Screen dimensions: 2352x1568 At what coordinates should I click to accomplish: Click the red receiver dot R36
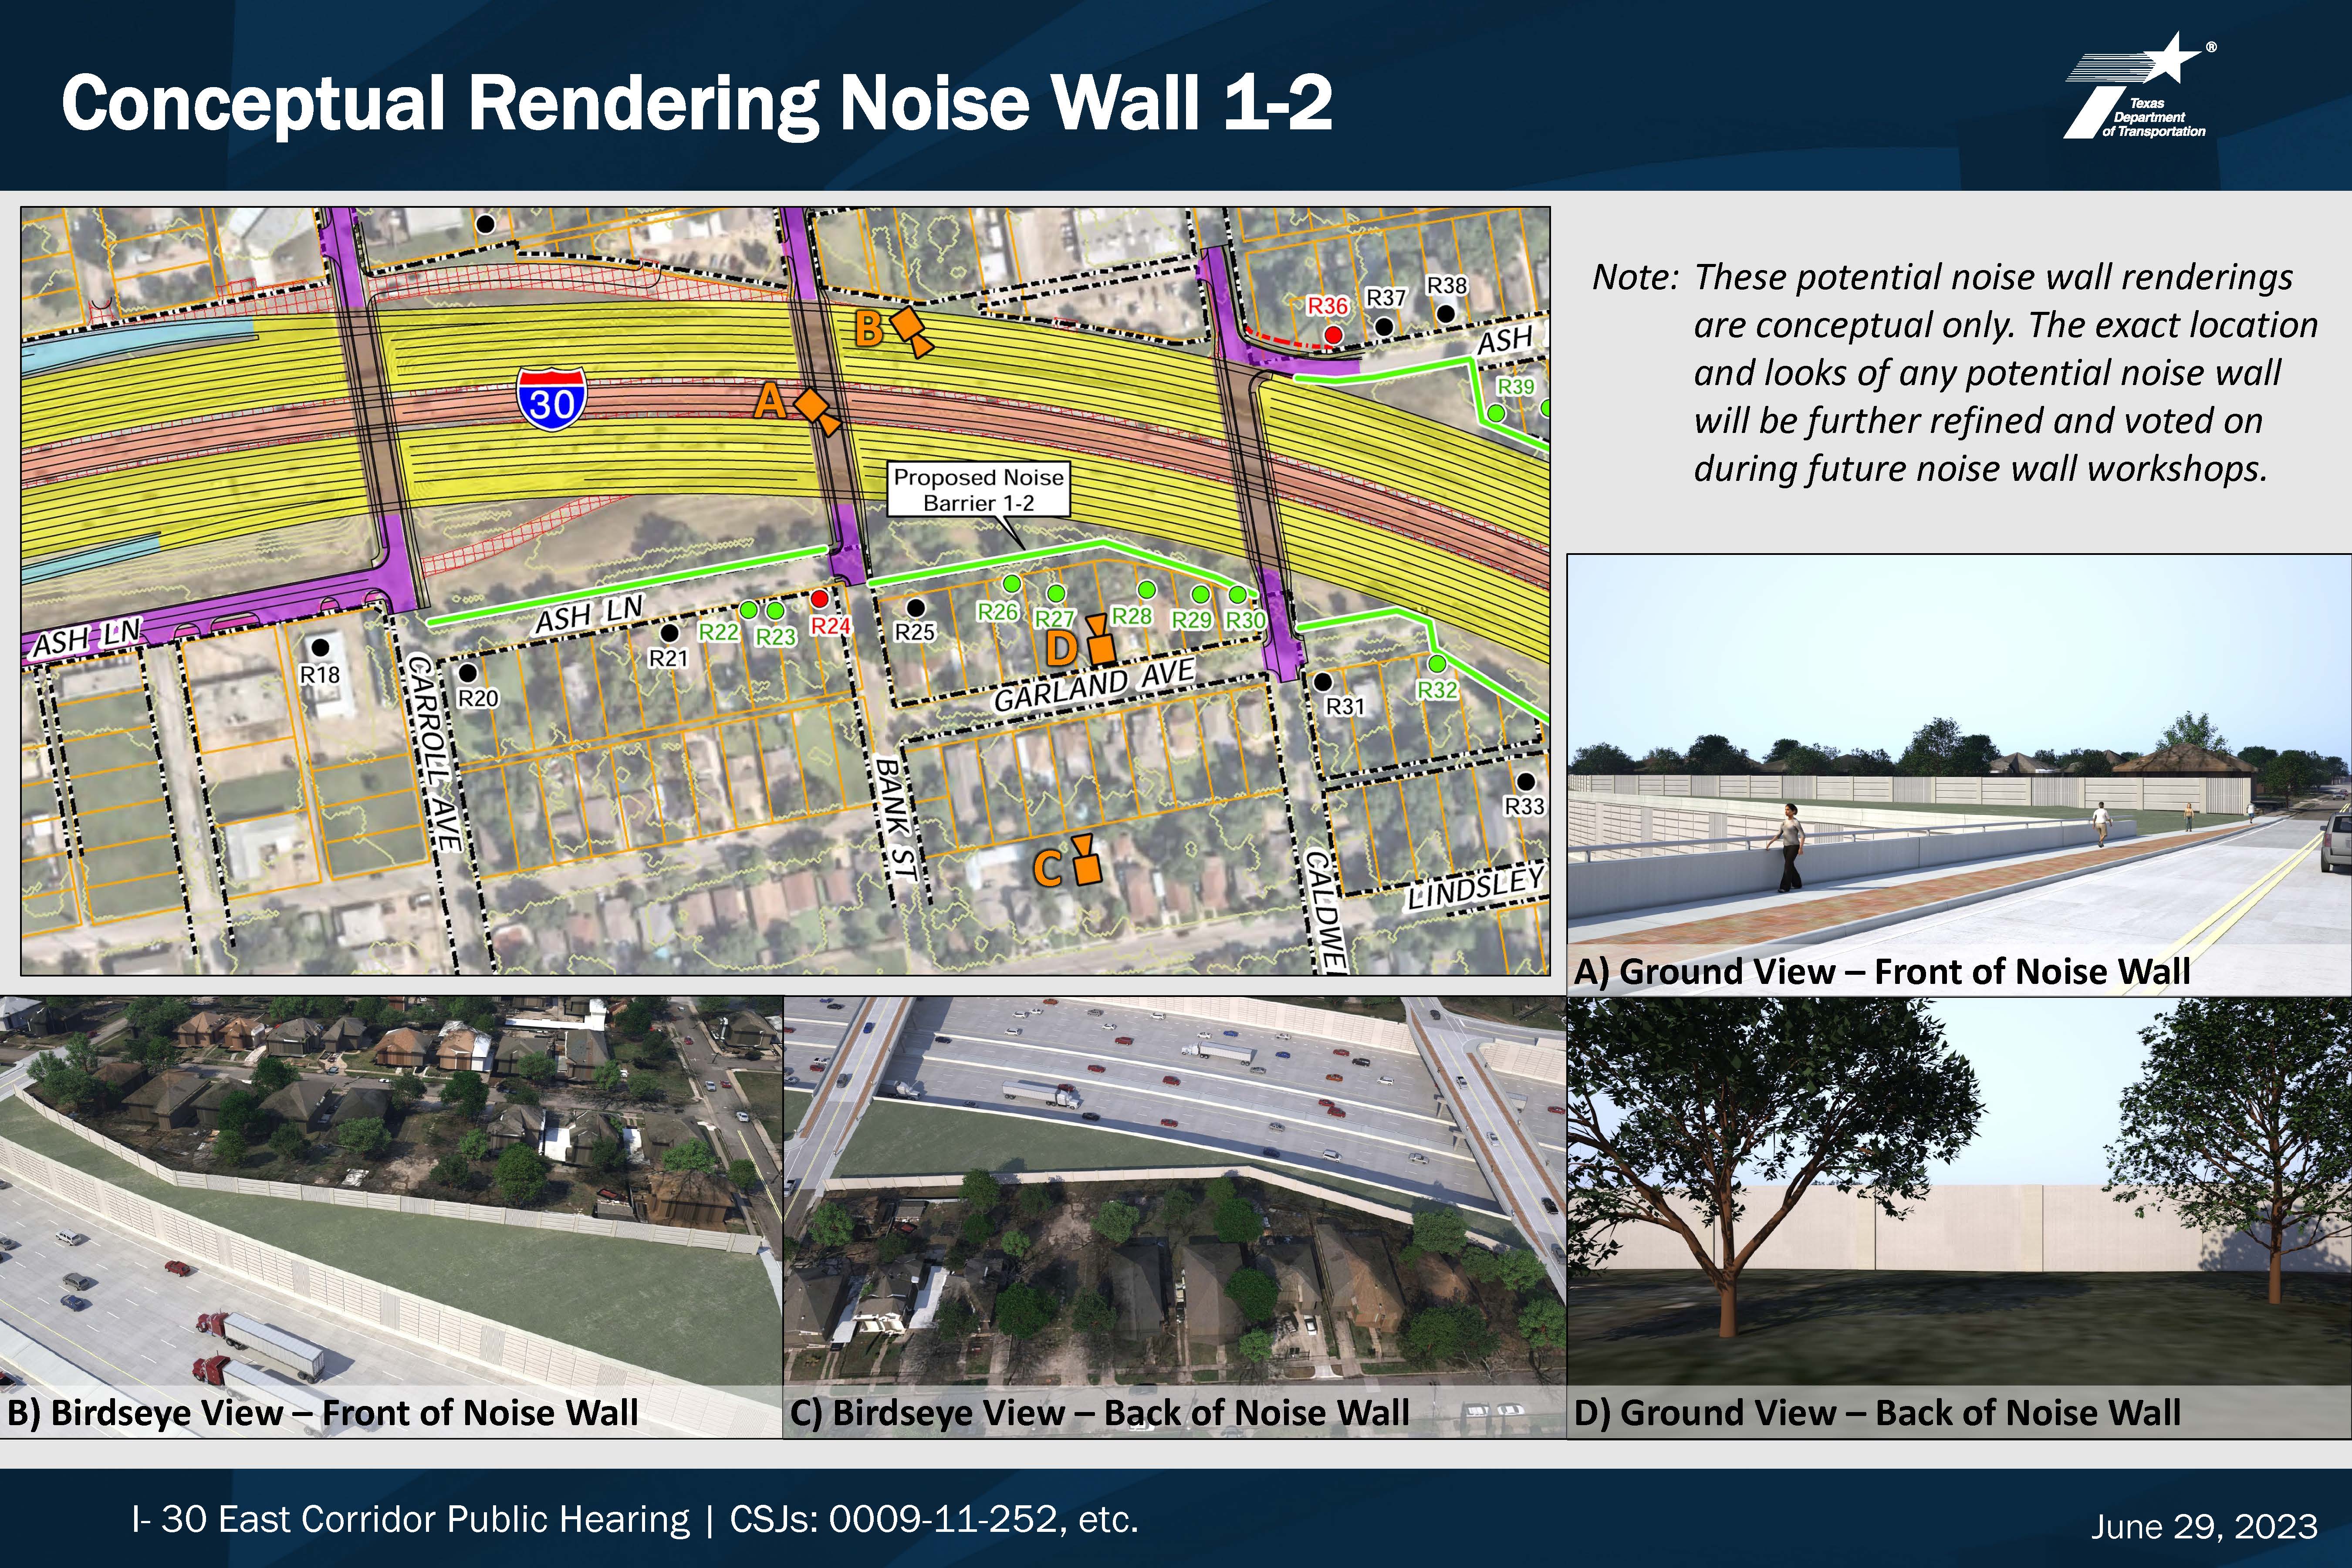pyautogui.click(x=1333, y=334)
